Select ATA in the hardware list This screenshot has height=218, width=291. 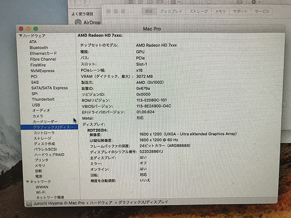[33, 42]
